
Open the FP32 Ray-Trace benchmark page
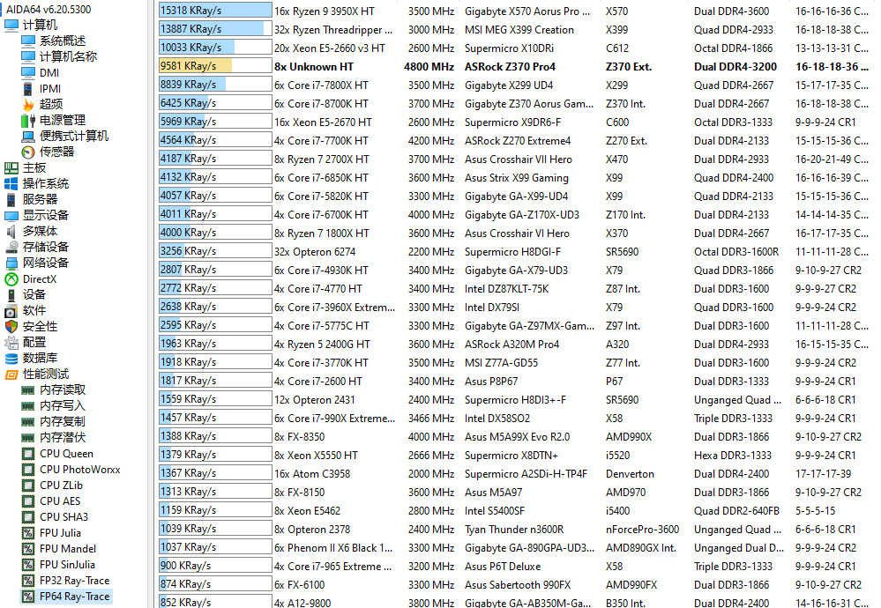[x=75, y=581]
